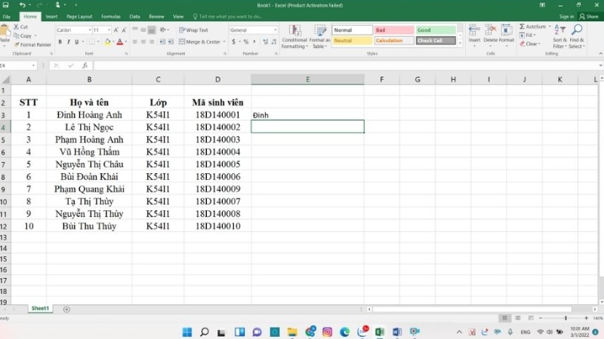The width and height of the screenshot is (604, 339).
Task: Apply the Check Cell style
Action: pos(436,41)
